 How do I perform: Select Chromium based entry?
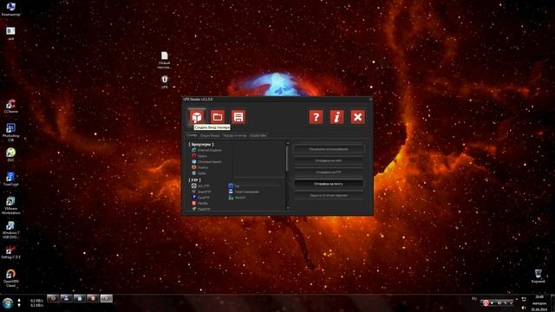coord(206,162)
